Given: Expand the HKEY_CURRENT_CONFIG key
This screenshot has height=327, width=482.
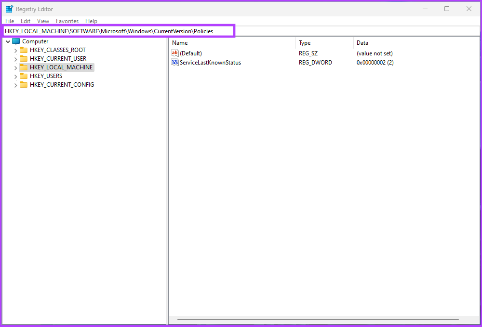Looking at the screenshot, I should pos(15,85).
